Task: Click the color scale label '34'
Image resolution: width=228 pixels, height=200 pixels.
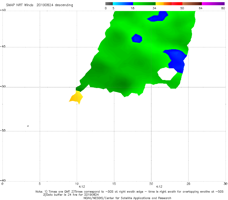Action: [x=154, y=8]
